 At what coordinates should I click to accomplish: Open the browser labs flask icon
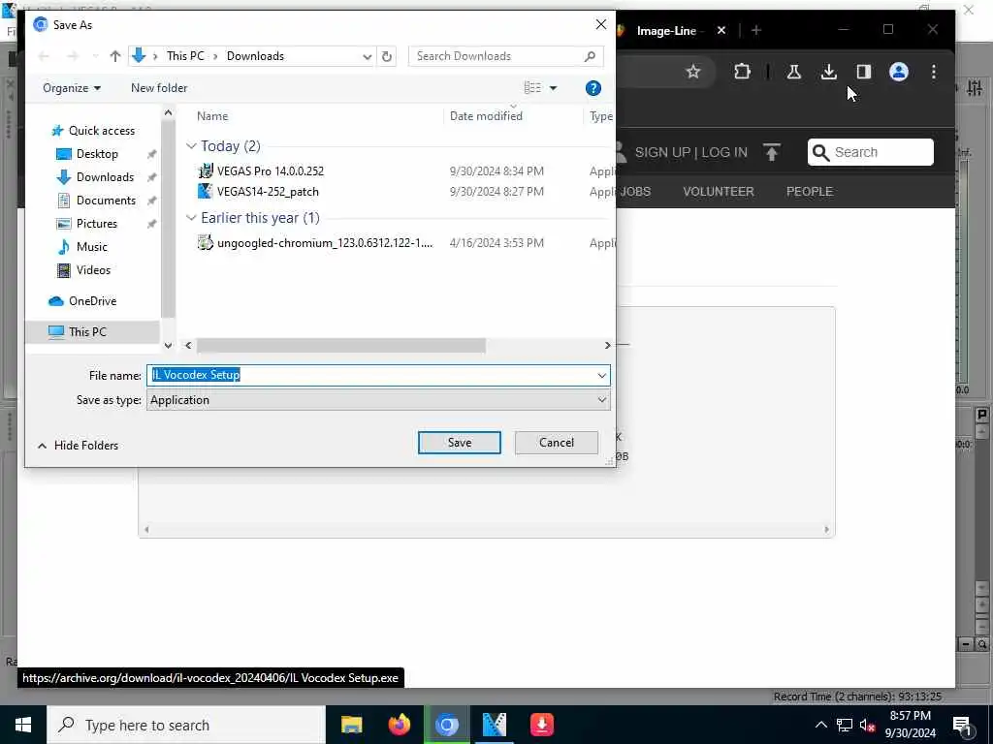pyautogui.click(x=793, y=72)
